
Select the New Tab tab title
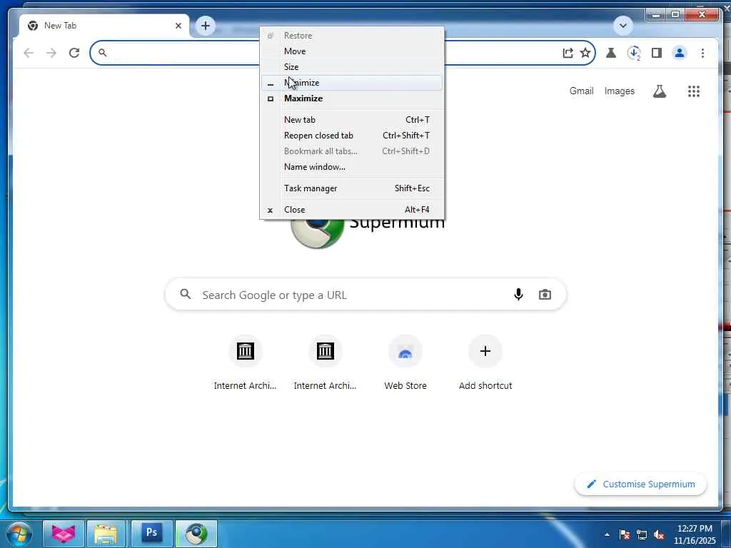tap(60, 26)
